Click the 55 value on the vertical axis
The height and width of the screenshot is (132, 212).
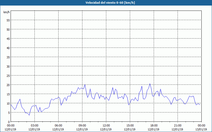coord(8,20)
